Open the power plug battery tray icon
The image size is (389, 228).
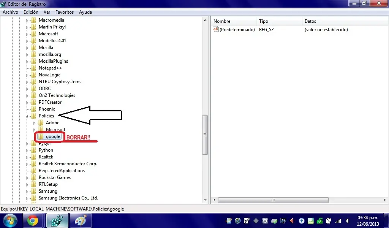(x=329, y=220)
